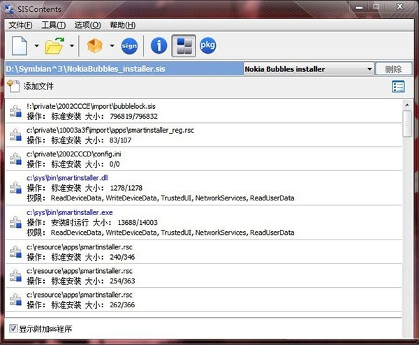The height and width of the screenshot is (345, 419).
Task: Select the config.ini entry
Action: coord(204,159)
